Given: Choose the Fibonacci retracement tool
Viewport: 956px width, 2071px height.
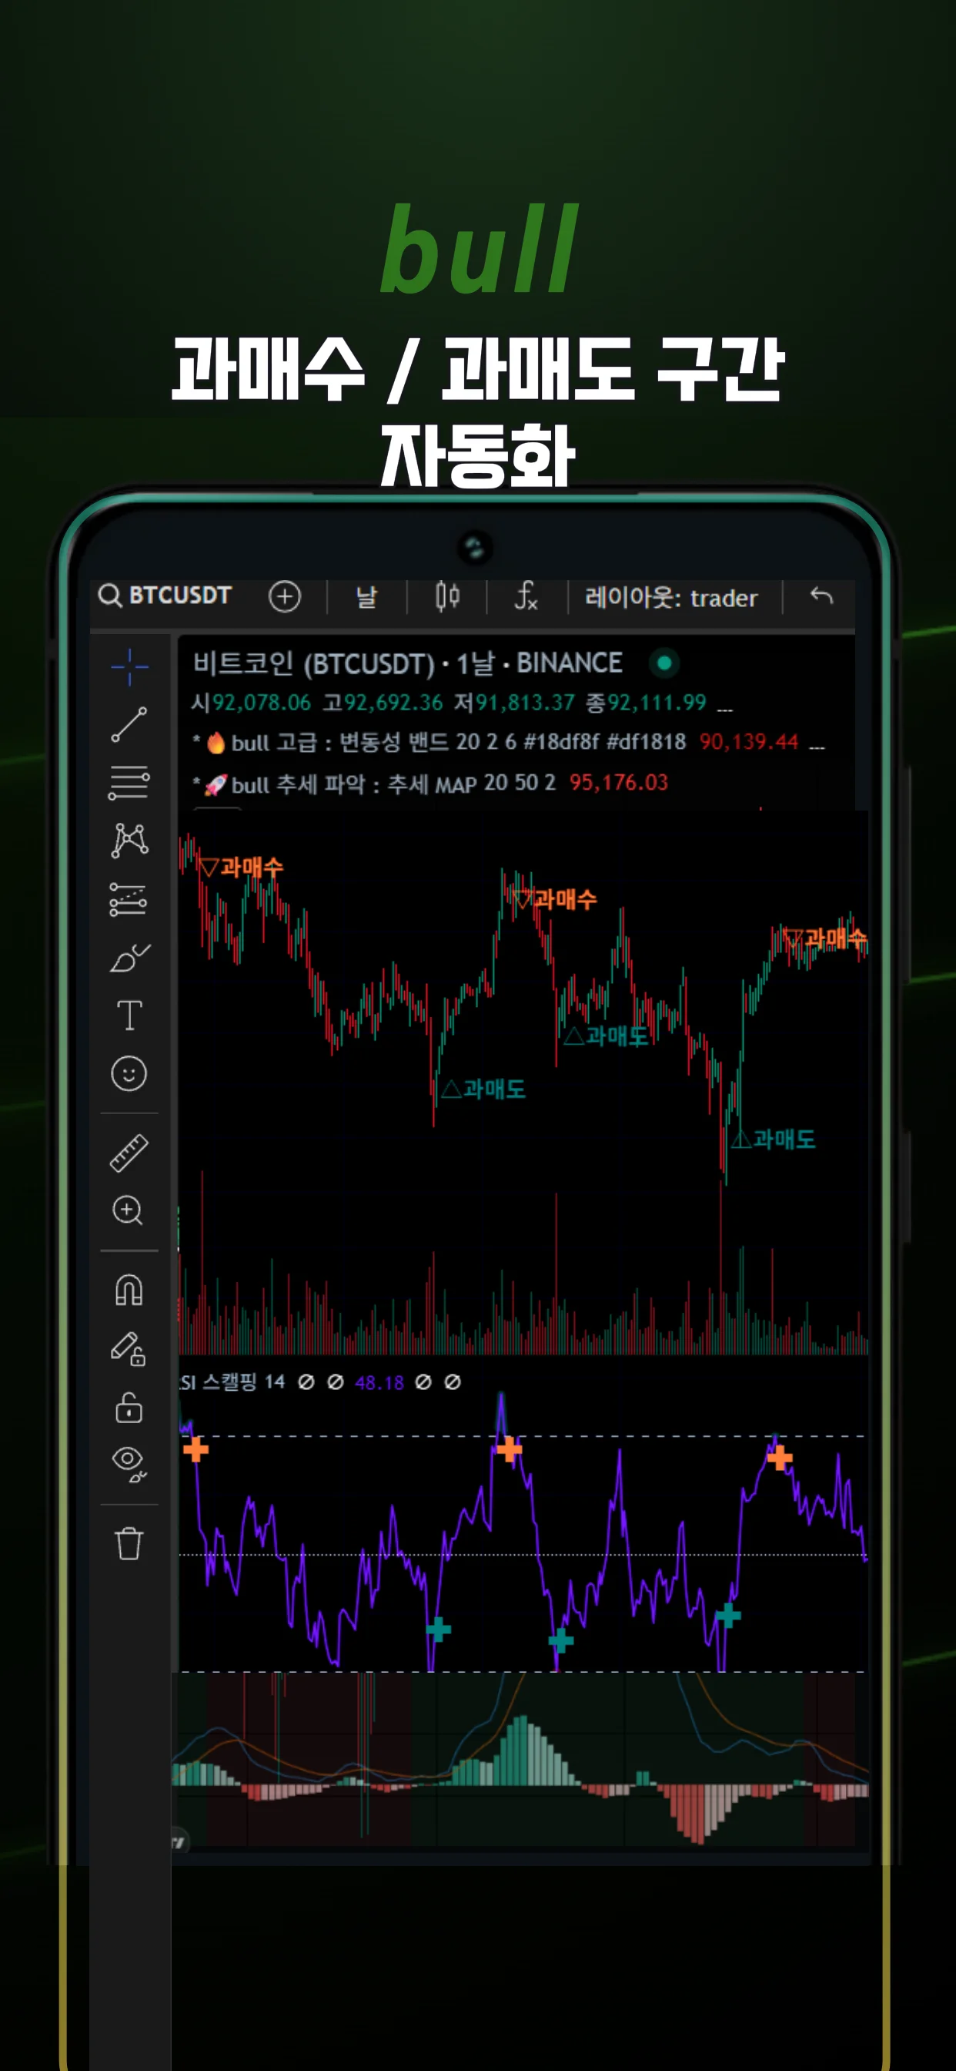Looking at the screenshot, I should pos(129,782).
